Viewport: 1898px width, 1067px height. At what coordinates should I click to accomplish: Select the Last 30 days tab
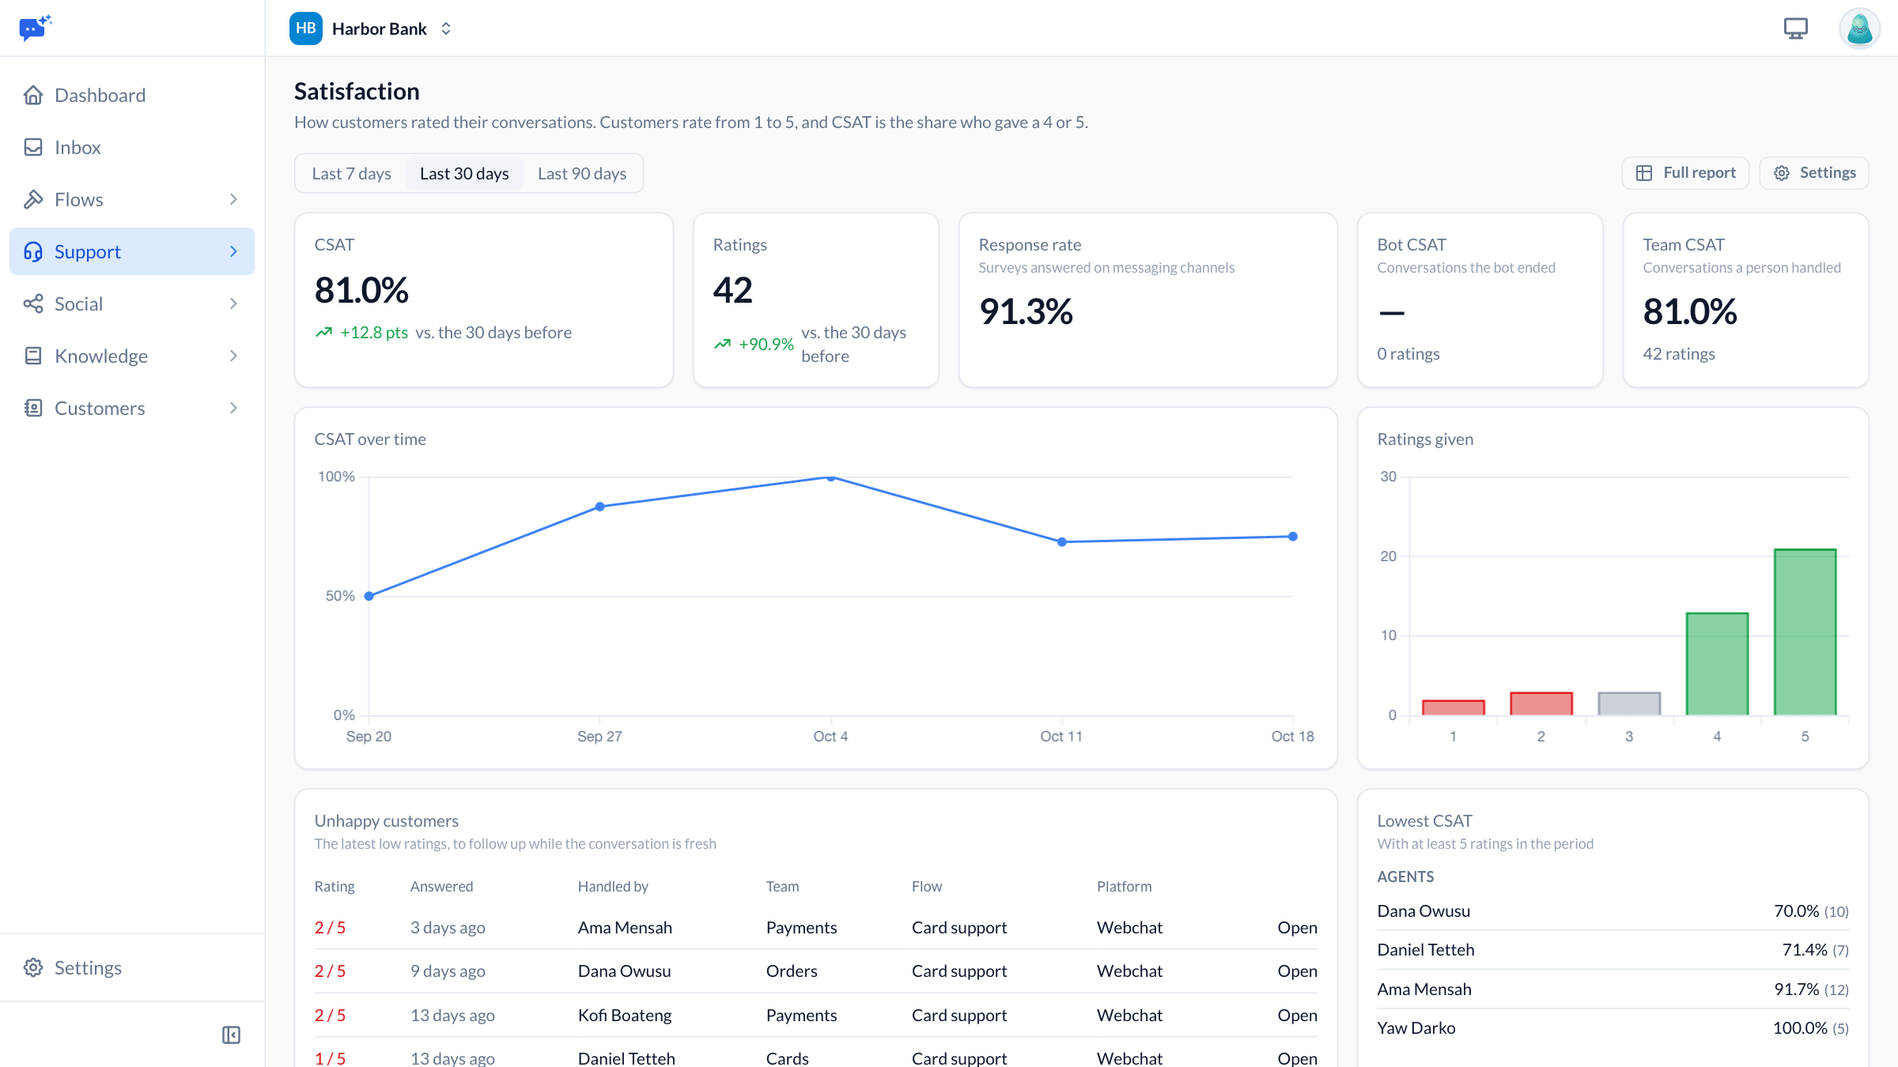point(464,174)
